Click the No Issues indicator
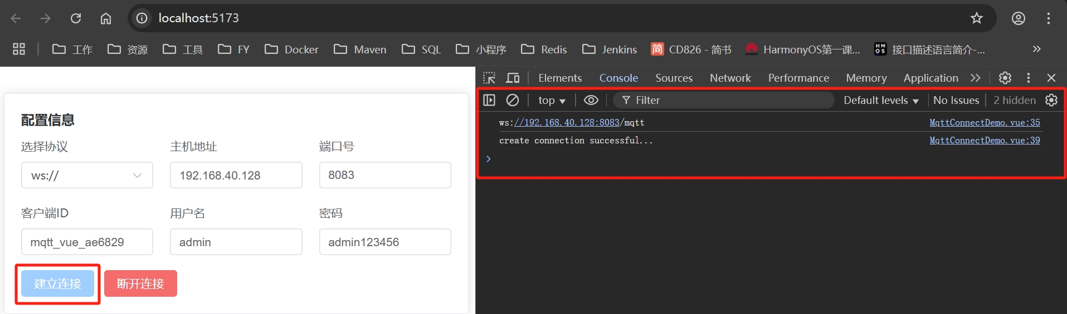Screen dimensions: 1067x314 coord(956,101)
